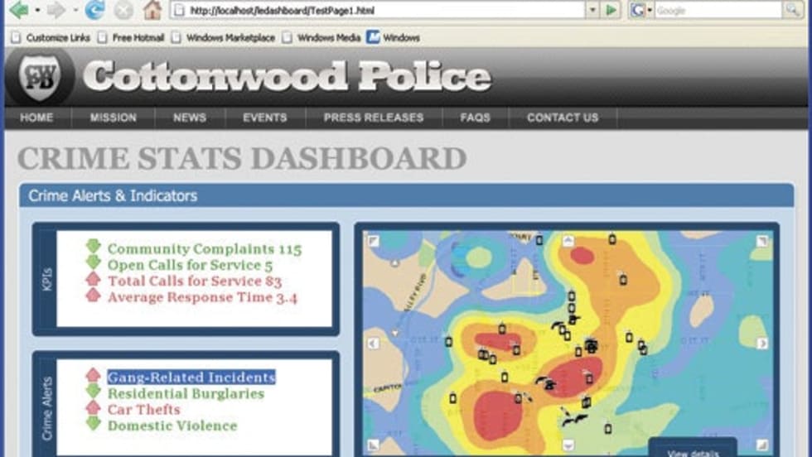Pan the crime map right with the right arrow
The width and height of the screenshot is (812, 457).
coord(761,343)
